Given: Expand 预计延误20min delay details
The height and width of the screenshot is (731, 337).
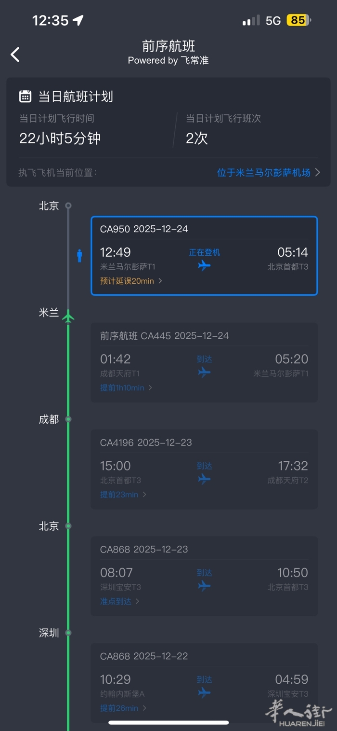Looking at the screenshot, I should pos(131,281).
